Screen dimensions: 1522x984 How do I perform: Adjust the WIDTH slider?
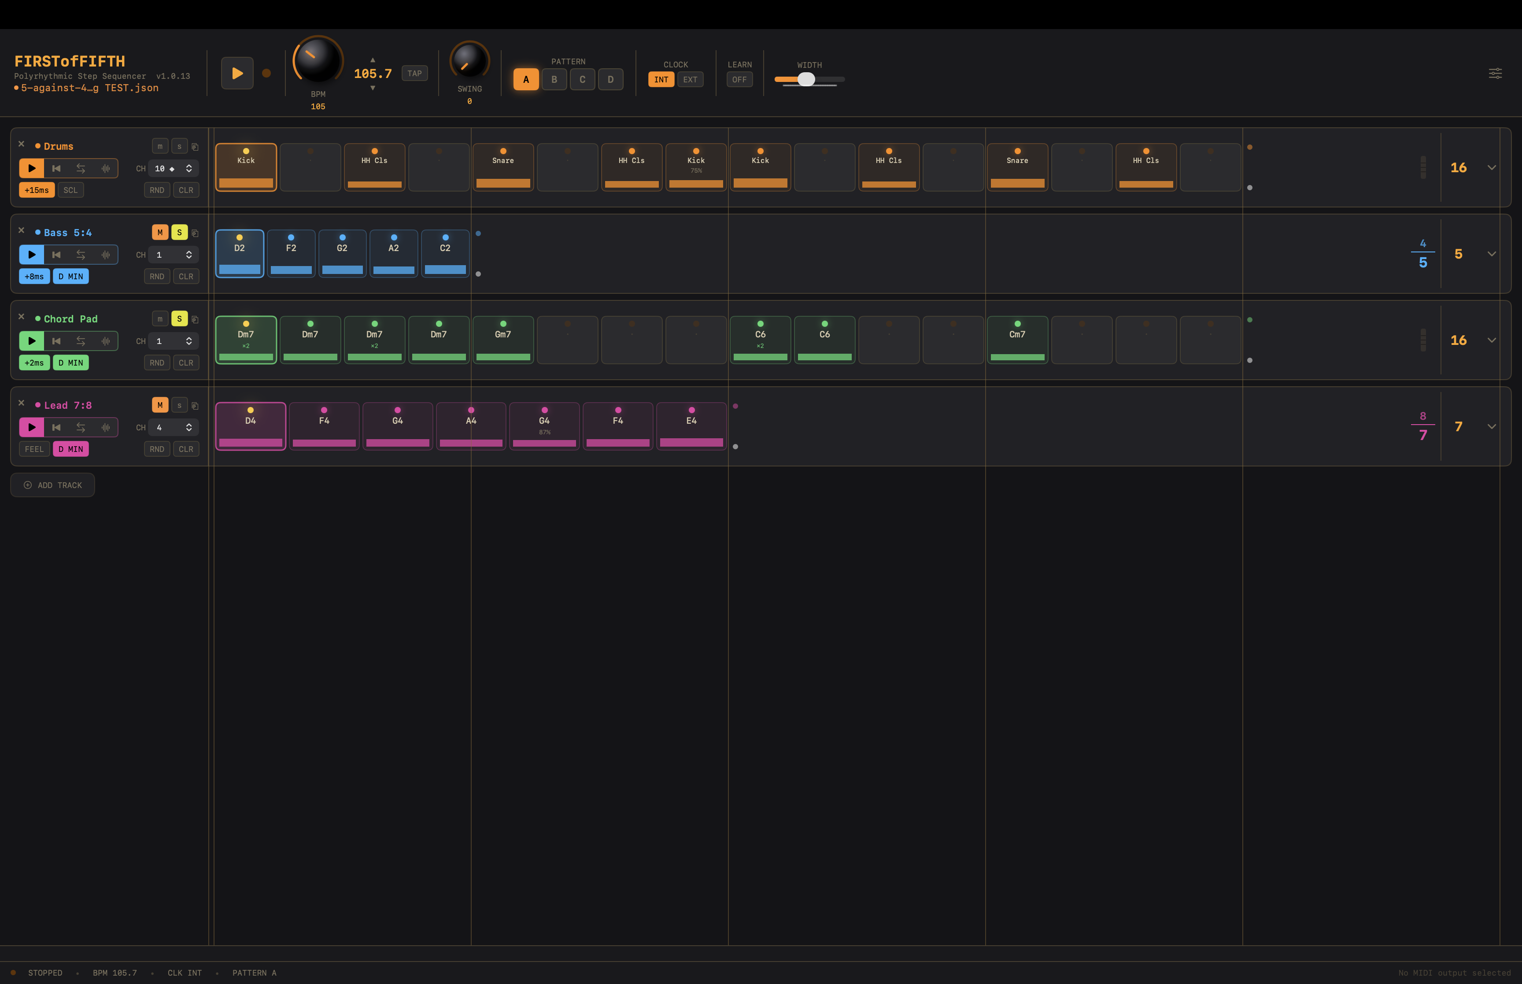pyautogui.click(x=807, y=79)
